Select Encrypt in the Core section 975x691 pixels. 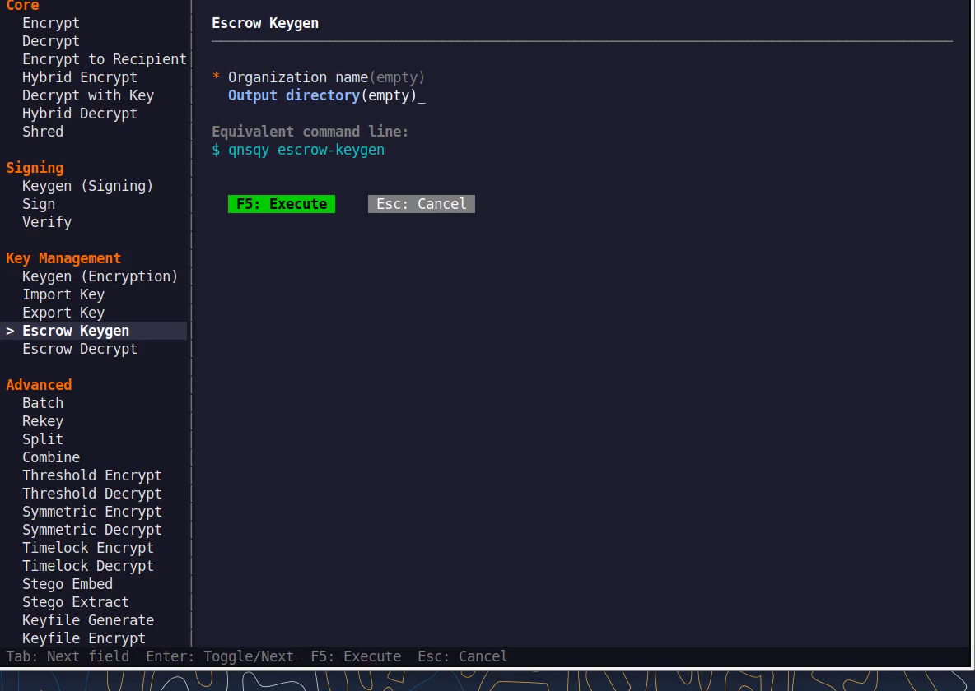pos(51,23)
